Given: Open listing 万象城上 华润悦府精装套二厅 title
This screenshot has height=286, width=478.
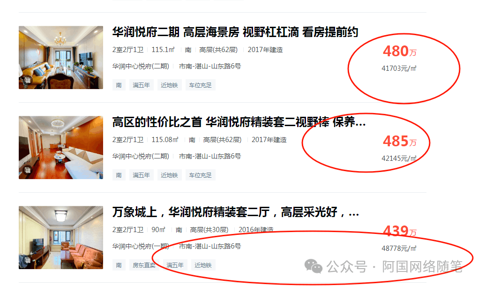Looking at the screenshot, I should coord(236,212).
